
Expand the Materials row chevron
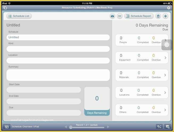pos(165,75)
